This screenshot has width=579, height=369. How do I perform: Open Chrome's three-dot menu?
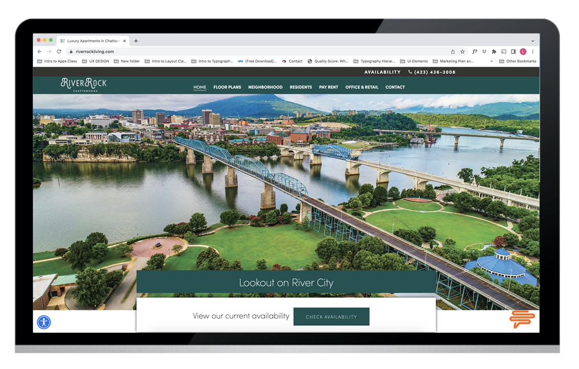point(532,52)
